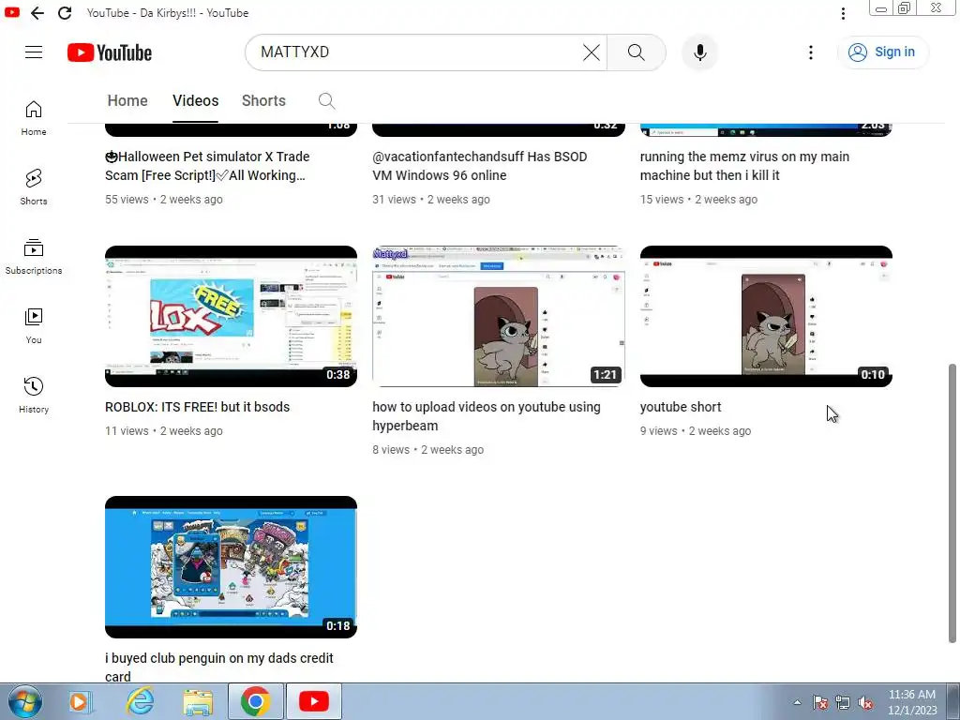Clear the search box with the X icon
The width and height of the screenshot is (960, 720).
(592, 52)
